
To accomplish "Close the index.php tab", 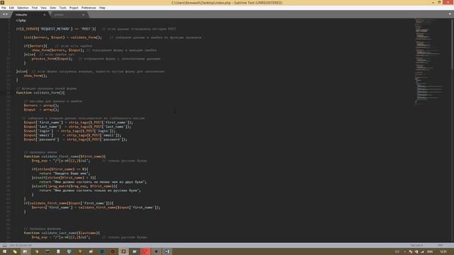I will (x=44, y=15).
